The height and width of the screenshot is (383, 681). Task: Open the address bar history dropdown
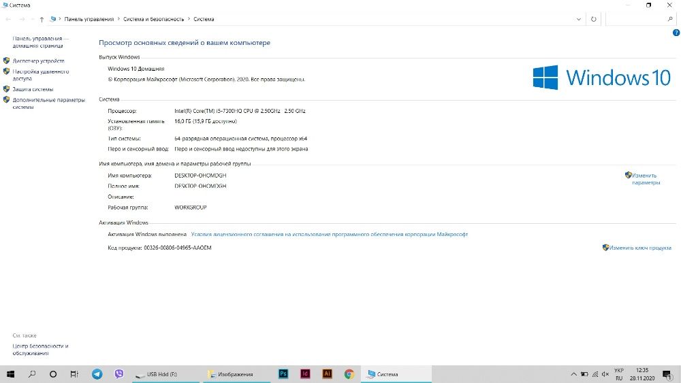tap(578, 19)
